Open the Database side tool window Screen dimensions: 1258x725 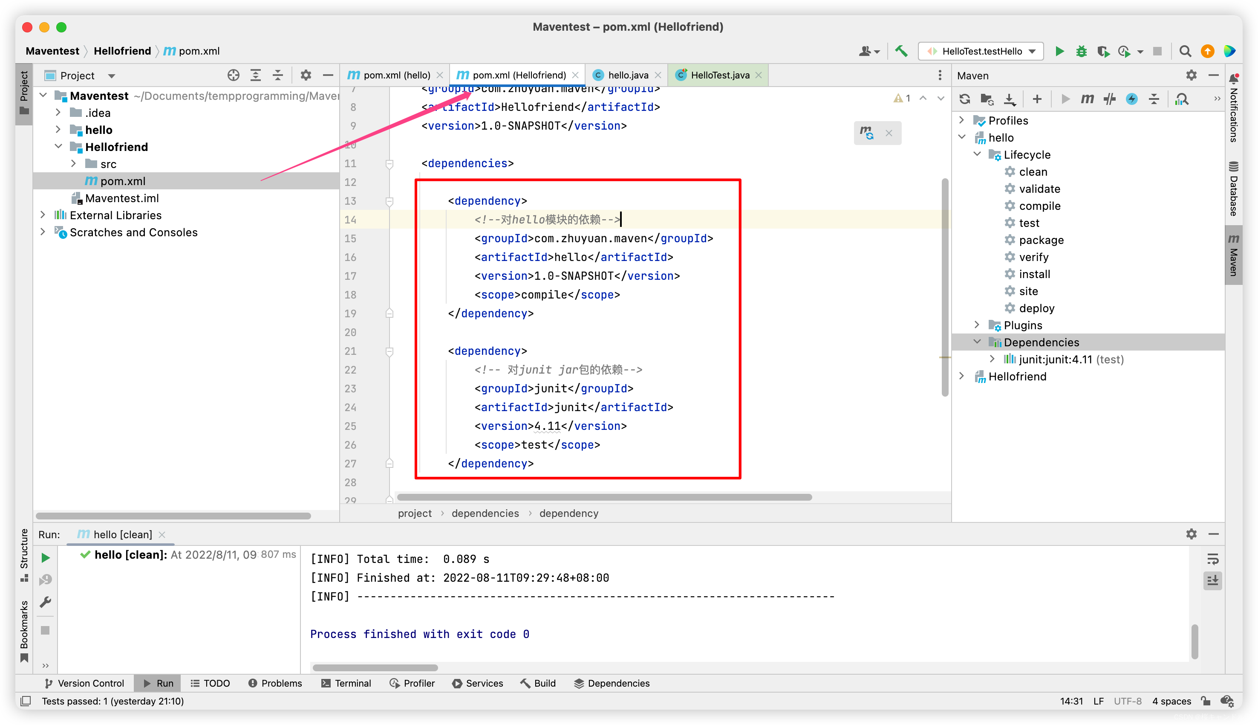point(1233,189)
